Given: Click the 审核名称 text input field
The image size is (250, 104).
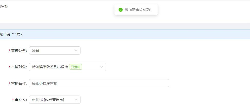Looking at the screenshot, I should pos(99,83).
